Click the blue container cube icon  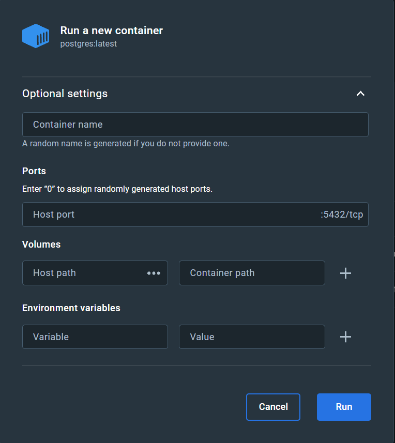pos(36,36)
